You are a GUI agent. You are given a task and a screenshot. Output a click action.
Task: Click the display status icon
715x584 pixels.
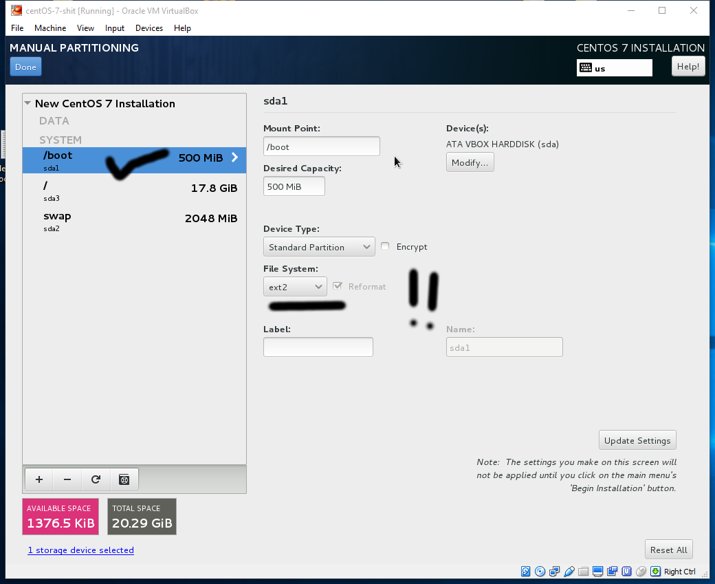pyautogui.click(x=598, y=571)
